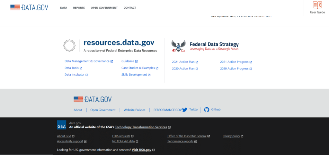The image size is (329, 155).
Task: Open the 2021 Action Progress link
Action: click(x=234, y=62)
